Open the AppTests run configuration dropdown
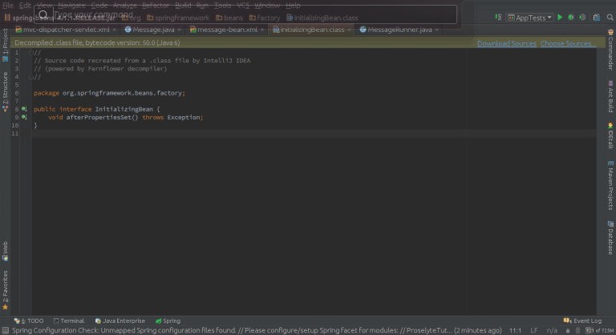Viewport: 616px width, 335px height. point(531,17)
